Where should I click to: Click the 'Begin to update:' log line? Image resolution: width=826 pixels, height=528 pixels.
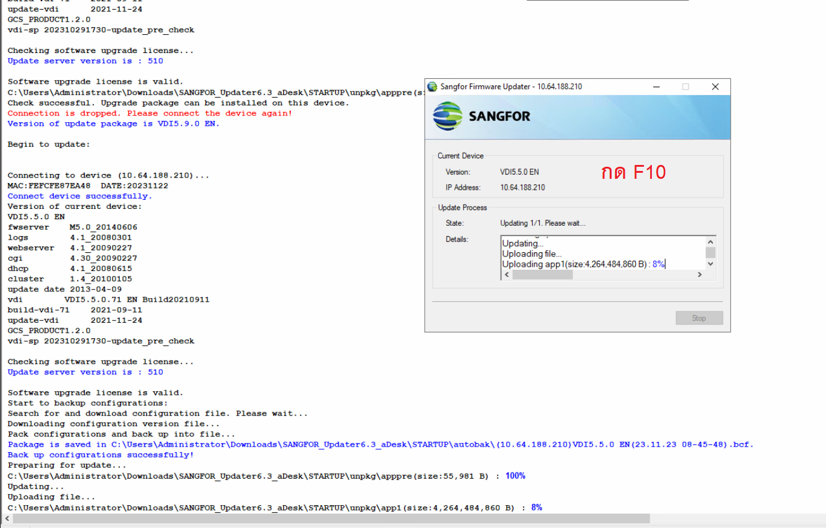49,144
